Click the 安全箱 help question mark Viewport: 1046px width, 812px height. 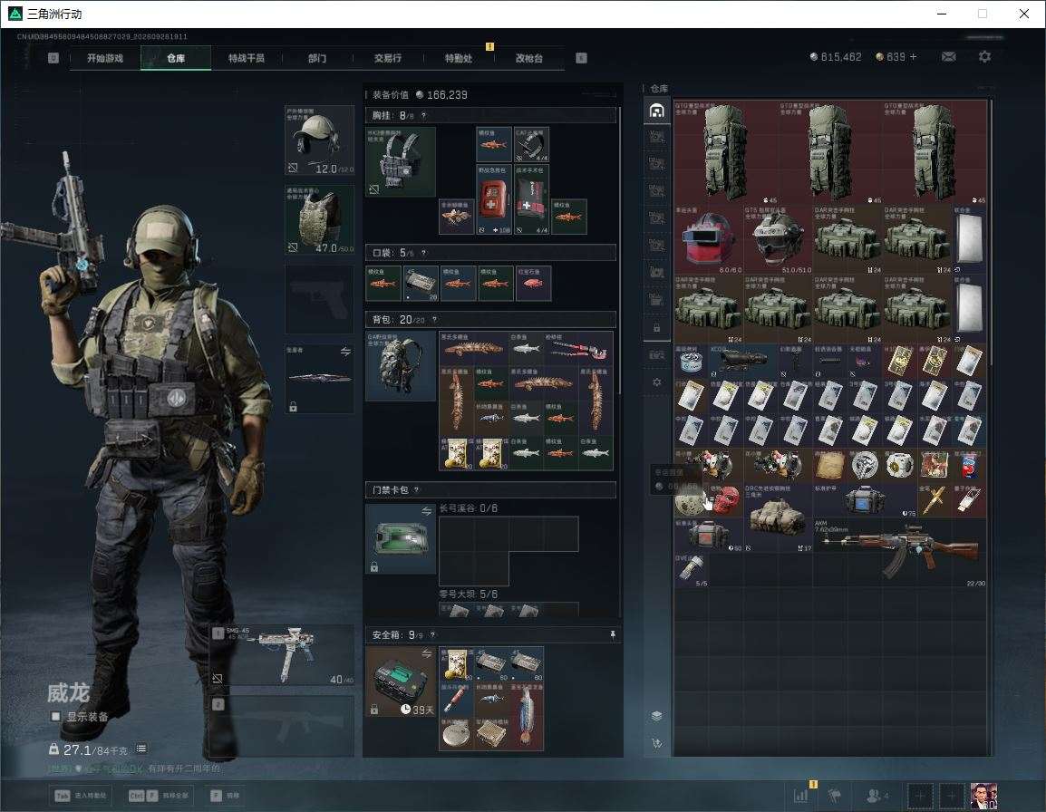tap(432, 634)
